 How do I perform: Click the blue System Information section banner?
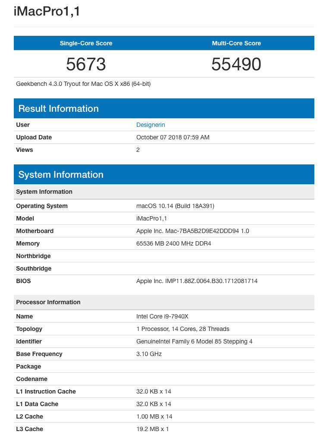coord(164,175)
